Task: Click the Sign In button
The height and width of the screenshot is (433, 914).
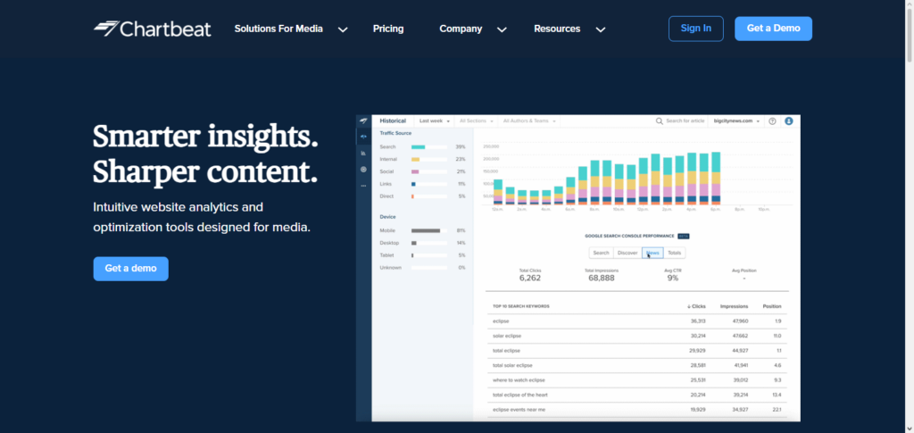Action: pyautogui.click(x=696, y=29)
